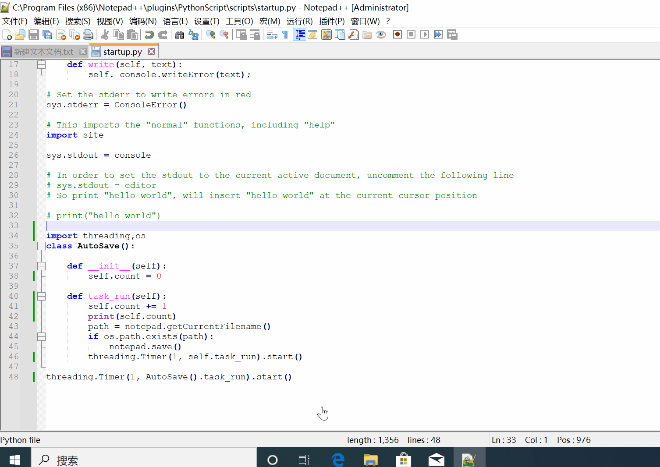Toggle synchronize horizontal scrolling icon
The height and width of the screenshot is (467, 660).
(x=255, y=35)
